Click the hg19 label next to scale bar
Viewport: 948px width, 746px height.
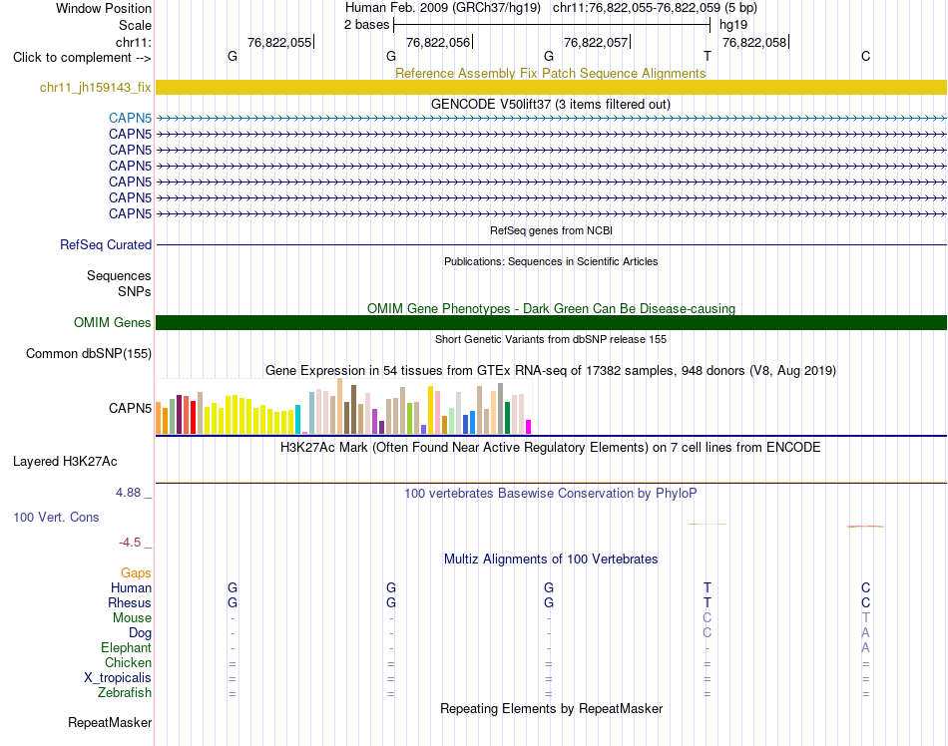733,25
